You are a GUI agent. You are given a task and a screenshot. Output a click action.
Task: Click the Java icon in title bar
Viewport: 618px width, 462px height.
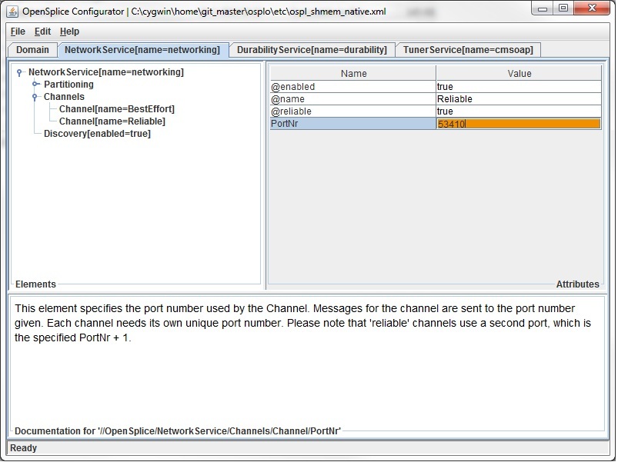[13, 12]
